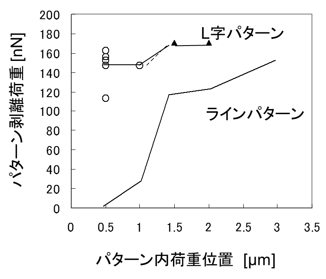Click the 1 label on the horizontal axis
Image resolution: width=326 pixels, height=279 pixels.
pos(139,227)
